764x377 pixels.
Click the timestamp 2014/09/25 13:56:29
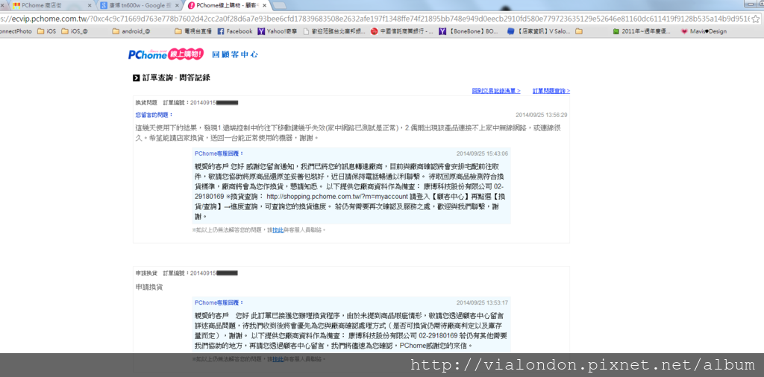[542, 115]
